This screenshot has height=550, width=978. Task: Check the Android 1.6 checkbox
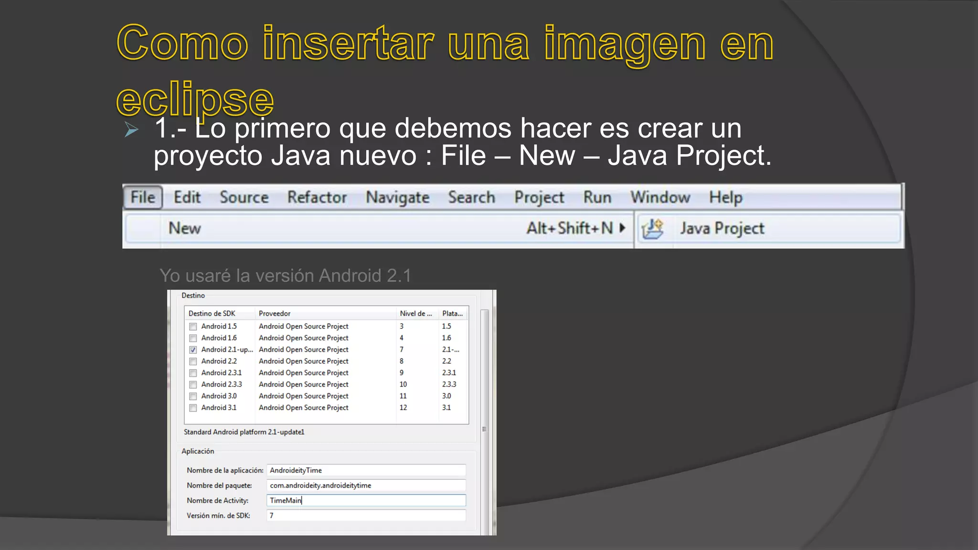[x=193, y=338]
